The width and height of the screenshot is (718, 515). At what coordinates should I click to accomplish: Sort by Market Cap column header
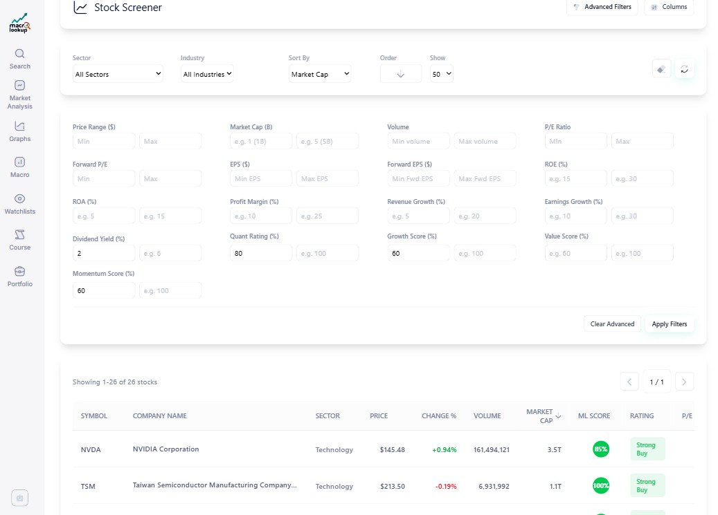click(543, 415)
